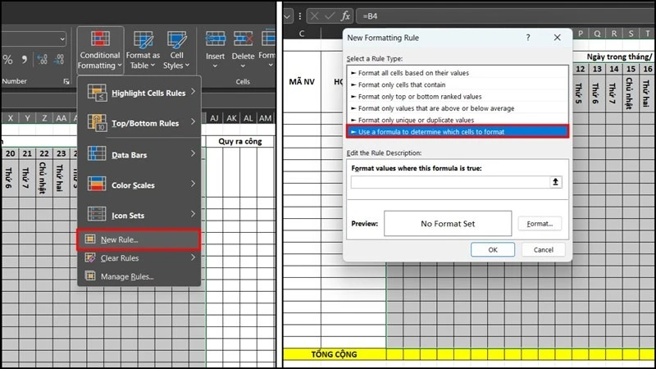This screenshot has width=656, height=369.
Task: Click the formula input field in the rule dialog
Action: 450,182
